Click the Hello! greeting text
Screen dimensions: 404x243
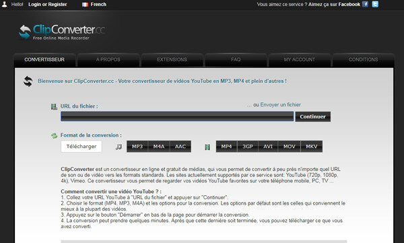tap(17, 5)
